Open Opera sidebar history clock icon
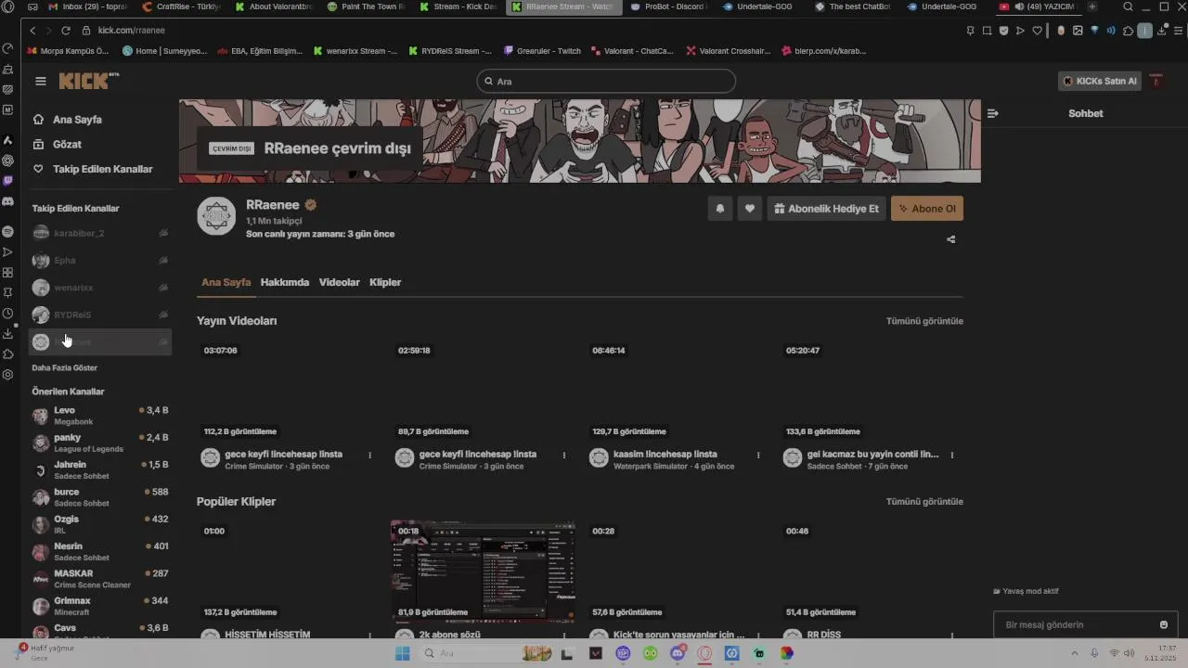 click(8, 314)
